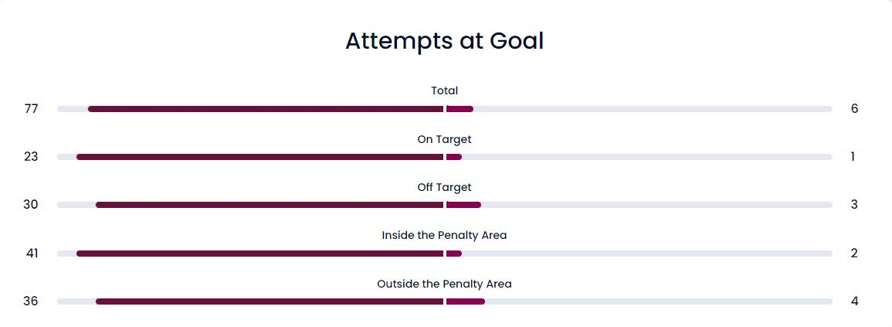892x327 pixels.
Task: Select the left value 23 for On Target
Action: point(31,157)
